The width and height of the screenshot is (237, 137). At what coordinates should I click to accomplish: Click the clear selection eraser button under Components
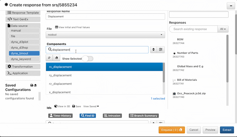[x=56, y=58]
